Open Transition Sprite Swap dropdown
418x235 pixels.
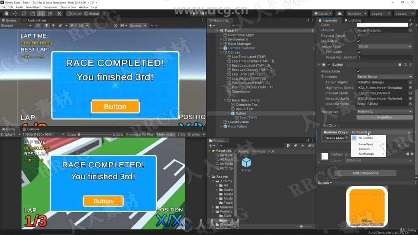tap(385, 77)
